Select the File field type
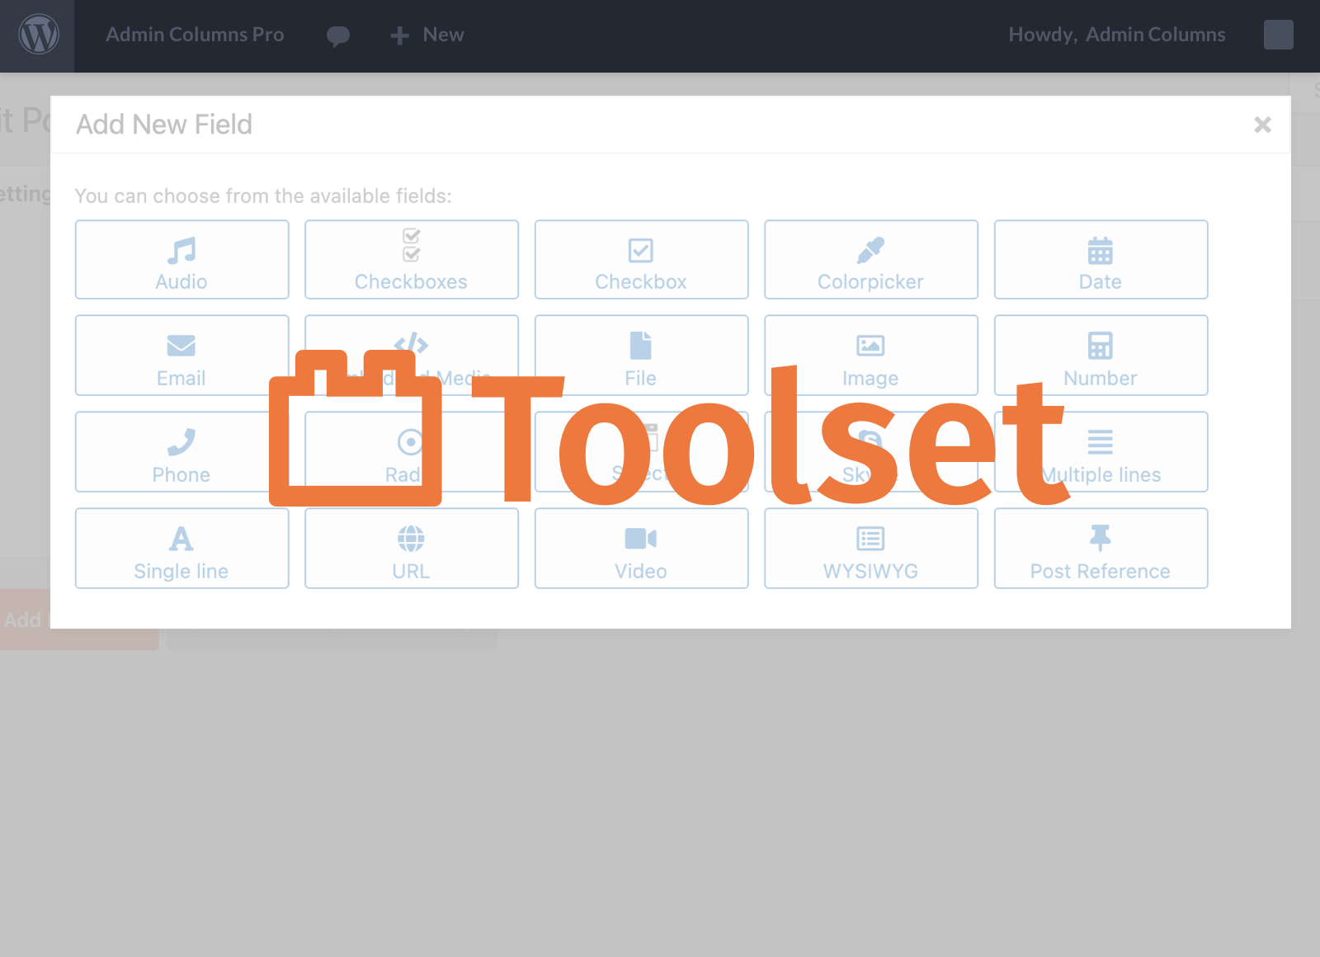 pos(641,356)
